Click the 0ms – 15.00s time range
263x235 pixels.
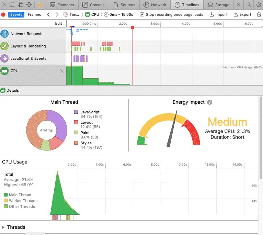[119, 15]
